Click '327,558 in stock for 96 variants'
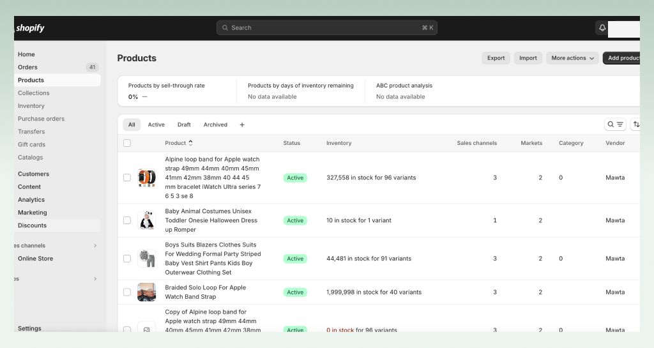654x348 pixels. click(371, 178)
